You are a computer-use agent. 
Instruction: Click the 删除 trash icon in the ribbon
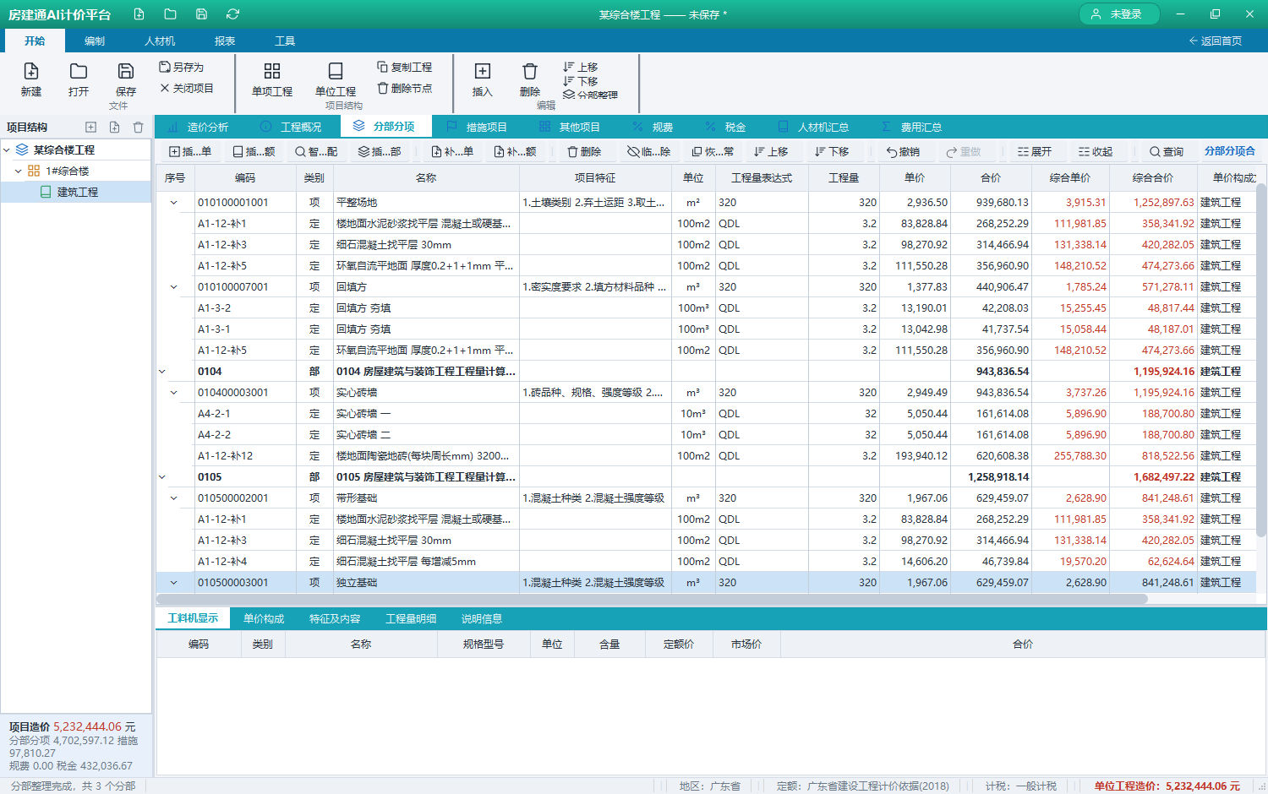coord(530,72)
